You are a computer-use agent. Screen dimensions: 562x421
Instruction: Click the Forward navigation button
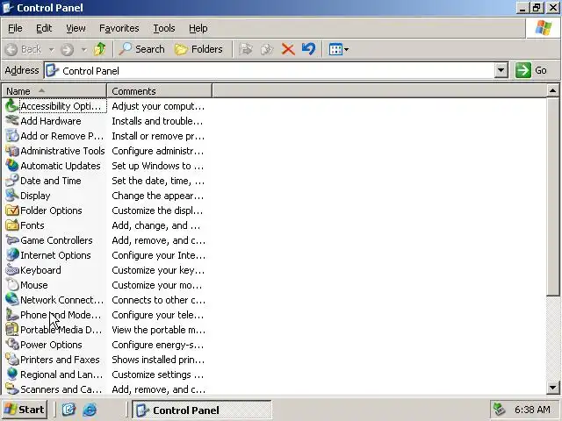(68, 49)
